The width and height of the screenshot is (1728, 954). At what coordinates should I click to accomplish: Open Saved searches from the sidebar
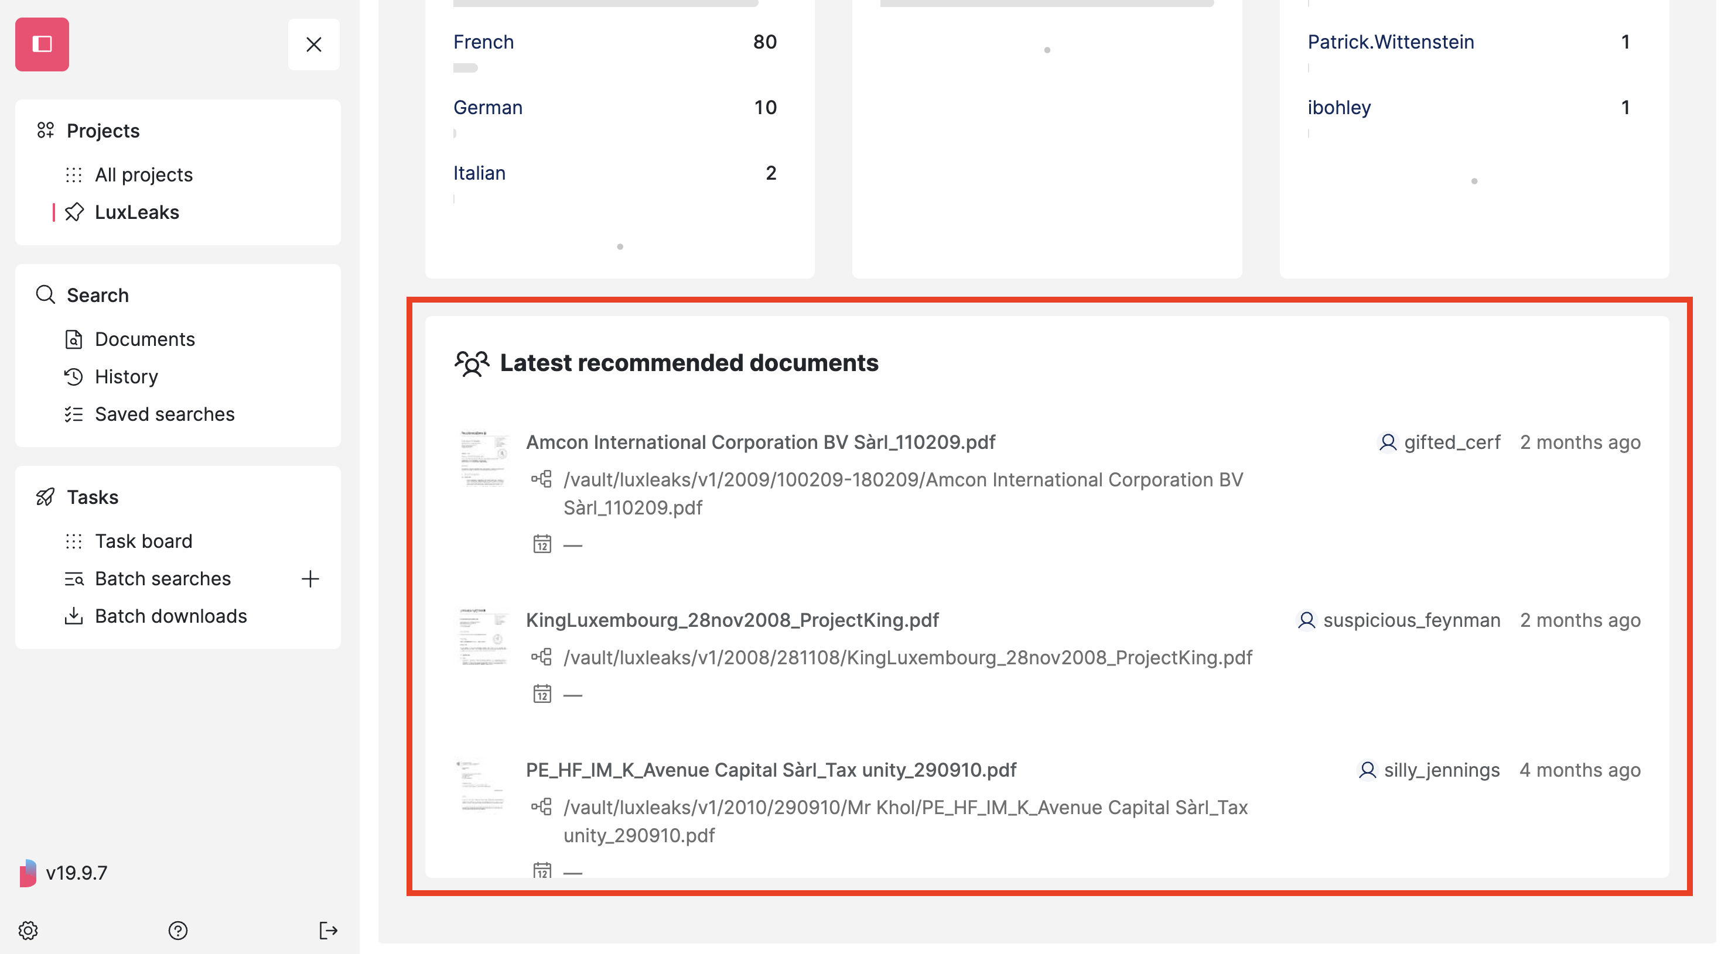[x=165, y=414]
